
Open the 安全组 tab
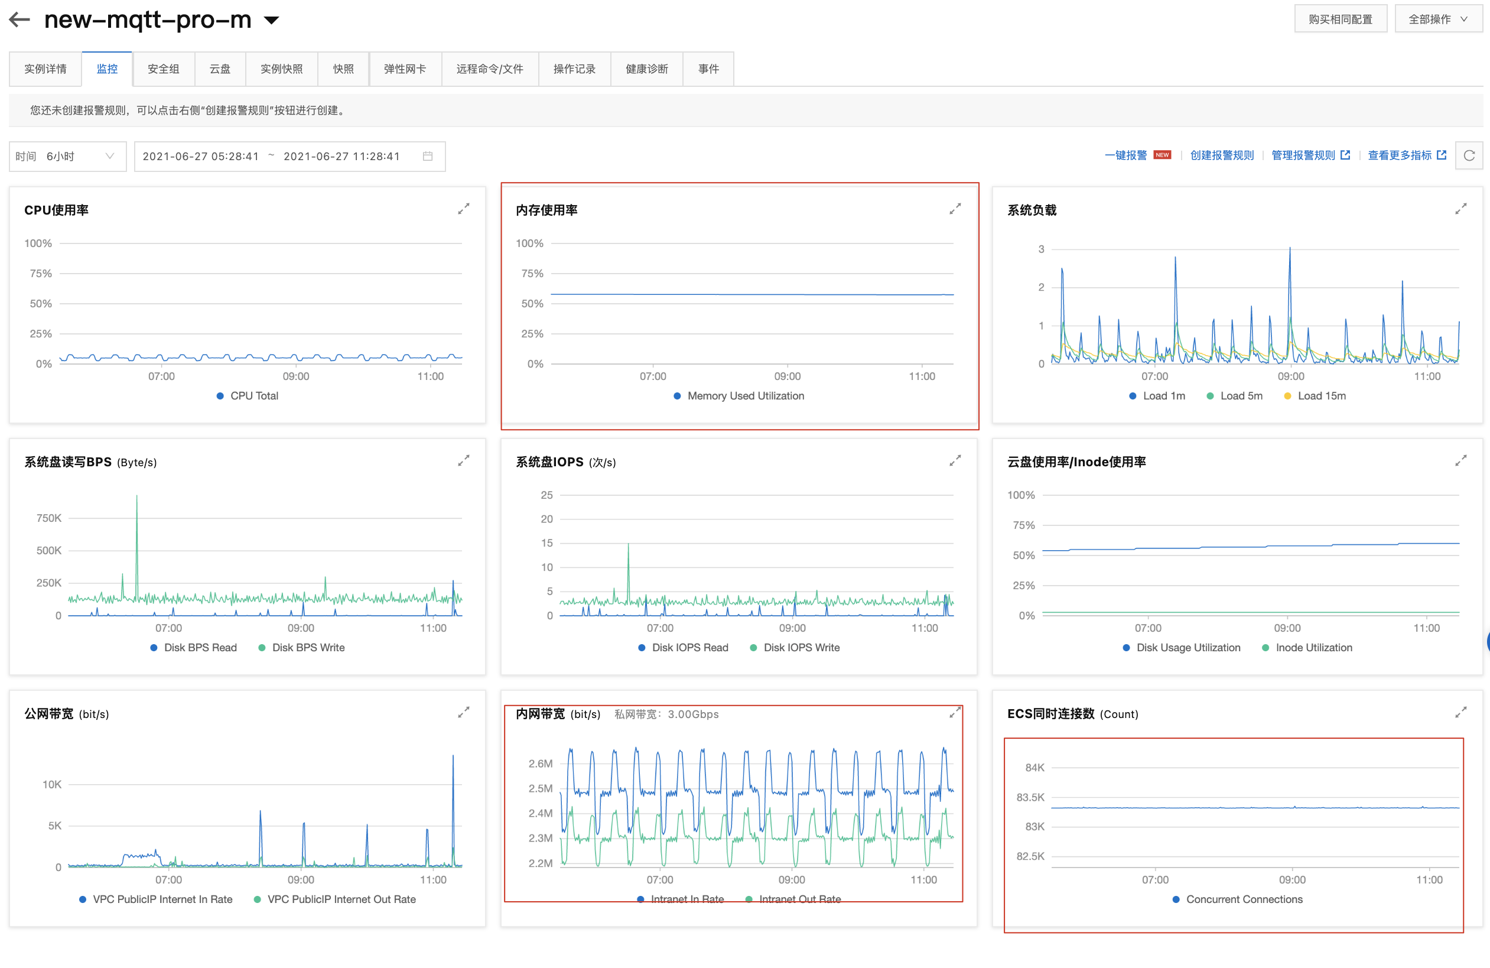pyautogui.click(x=164, y=69)
